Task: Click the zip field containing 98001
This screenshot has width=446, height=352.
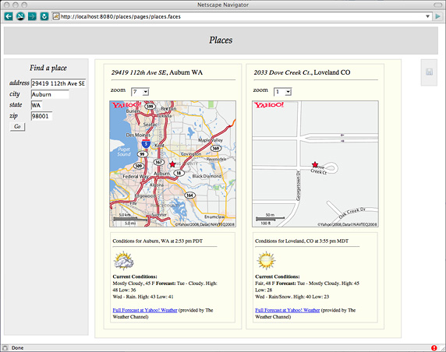Action: click(x=41, y=116)
